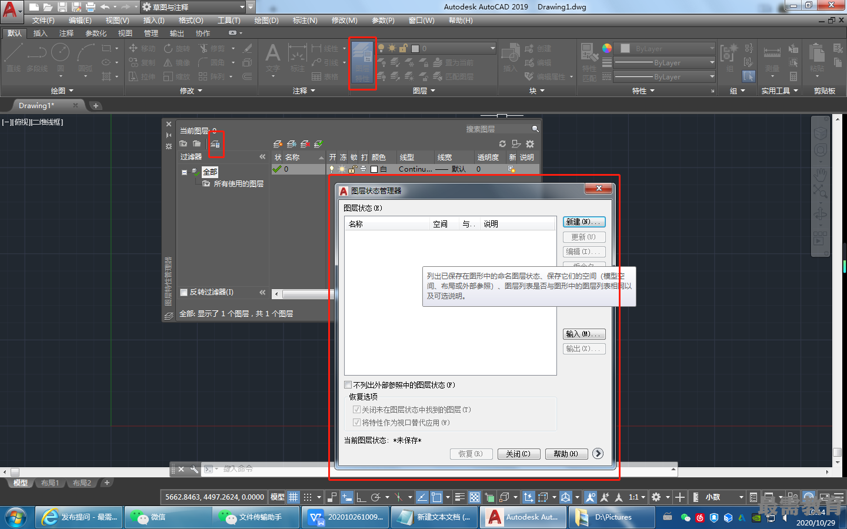Click the New Property Filter icon
Image resolution: width=847 pixels, height=529 pixels.
[x=184, y=144]
